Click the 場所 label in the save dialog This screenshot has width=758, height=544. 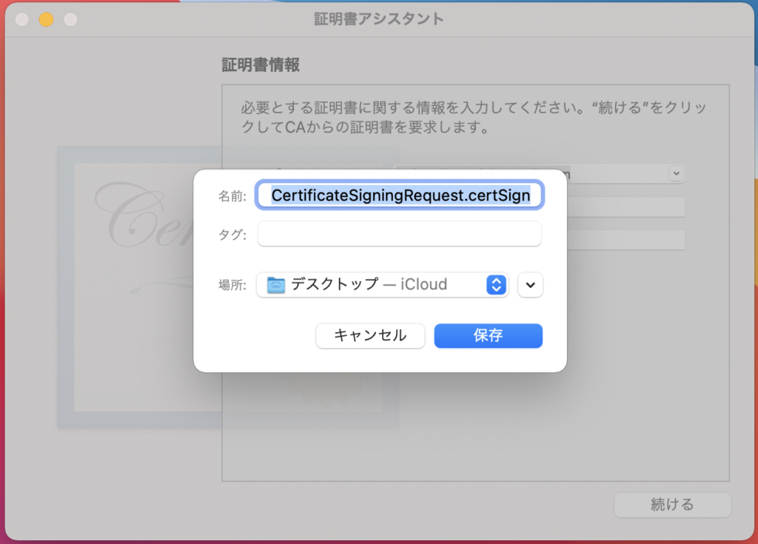232,286
